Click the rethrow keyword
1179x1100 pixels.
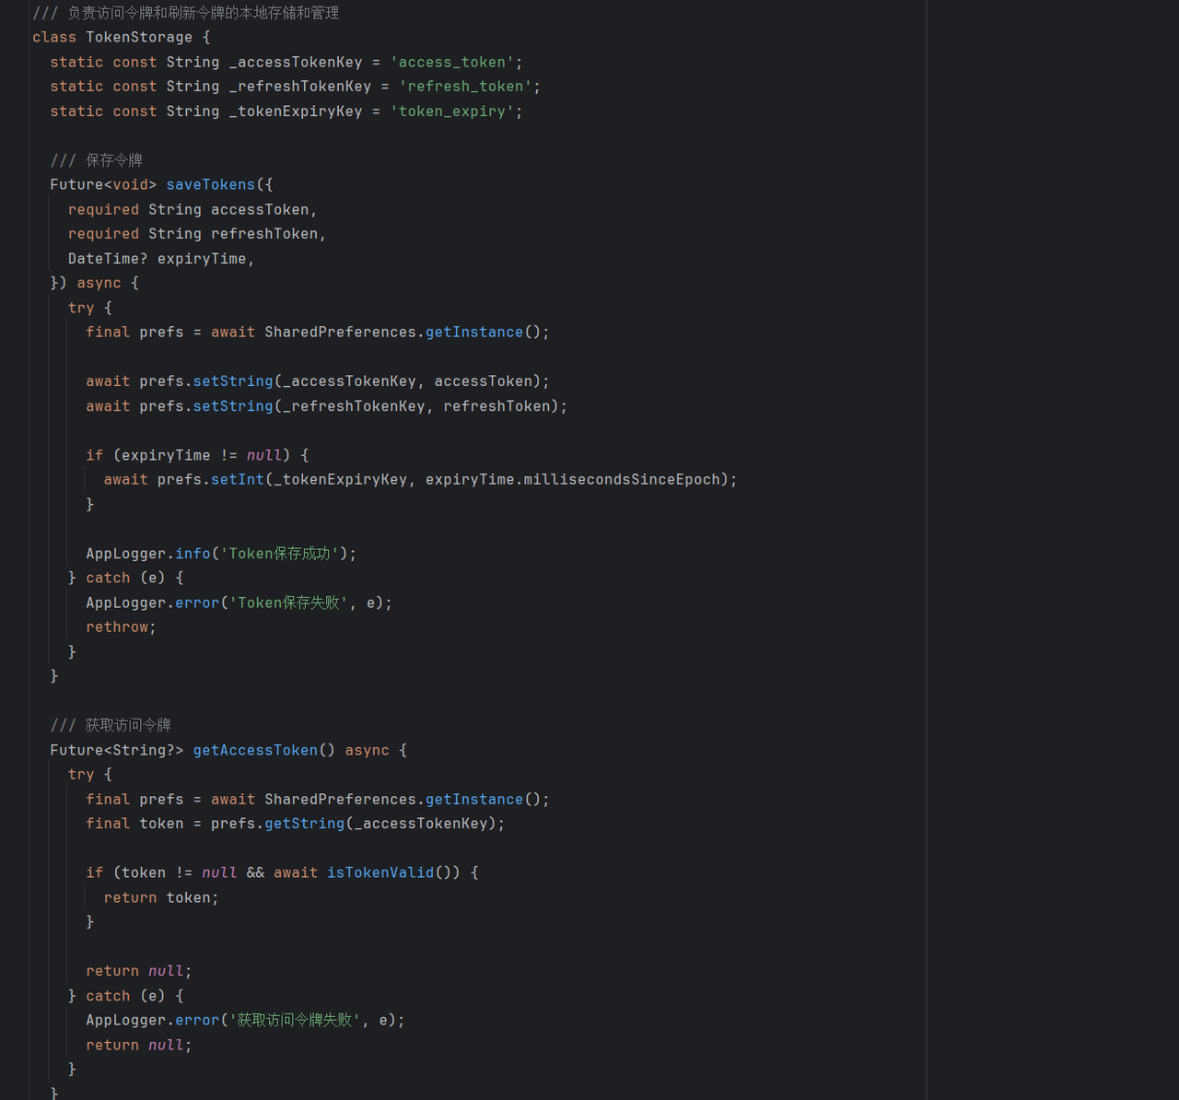point(117,626)
